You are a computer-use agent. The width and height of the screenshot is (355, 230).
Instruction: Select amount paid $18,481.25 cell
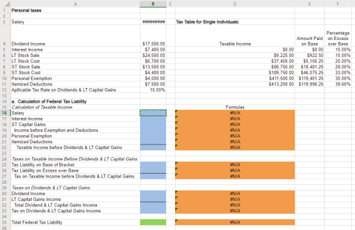[309, 67]
